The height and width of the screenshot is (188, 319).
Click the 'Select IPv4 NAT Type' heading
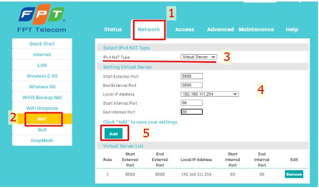tap(127, 48)
